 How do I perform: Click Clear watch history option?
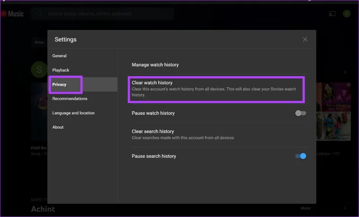coord(216,89)
